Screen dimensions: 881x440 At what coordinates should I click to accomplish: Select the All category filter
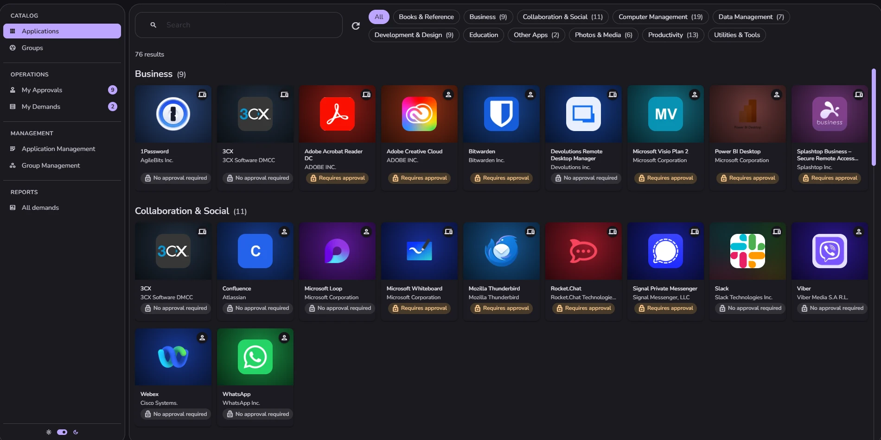coord(379,17)
